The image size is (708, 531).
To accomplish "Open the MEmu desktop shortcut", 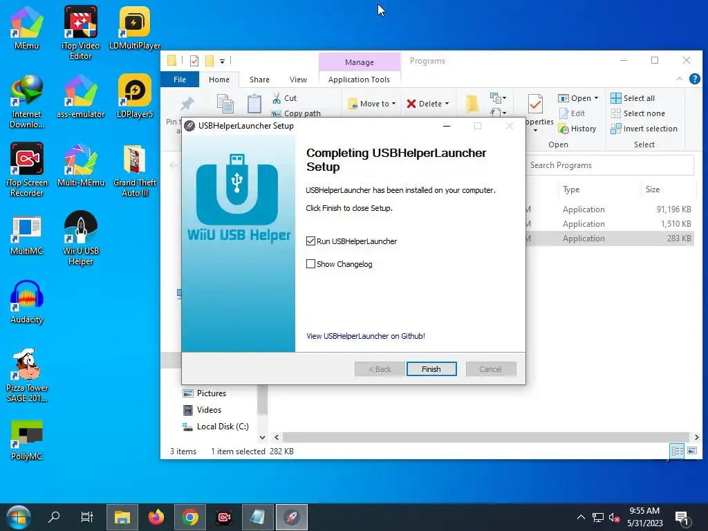I will [27, 27].
